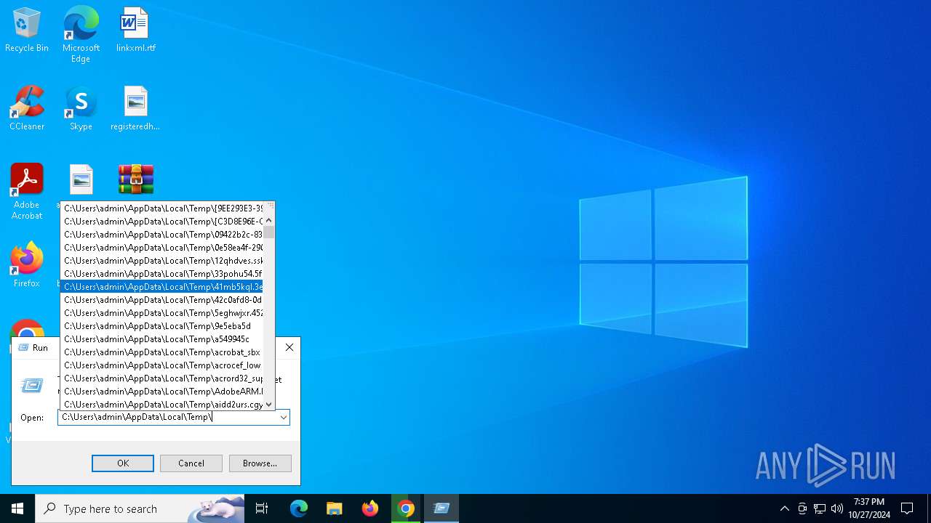Click the taskbar search box

coord(140,508)
